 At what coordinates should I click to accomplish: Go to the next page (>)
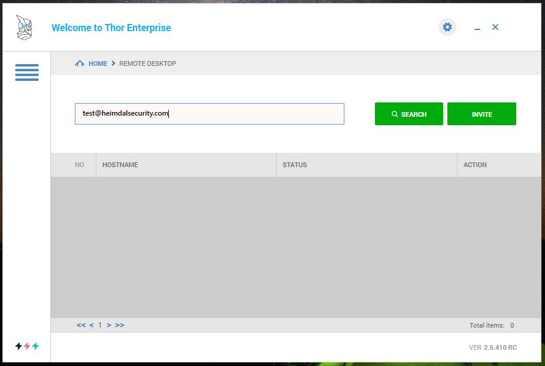coord(109,325)
